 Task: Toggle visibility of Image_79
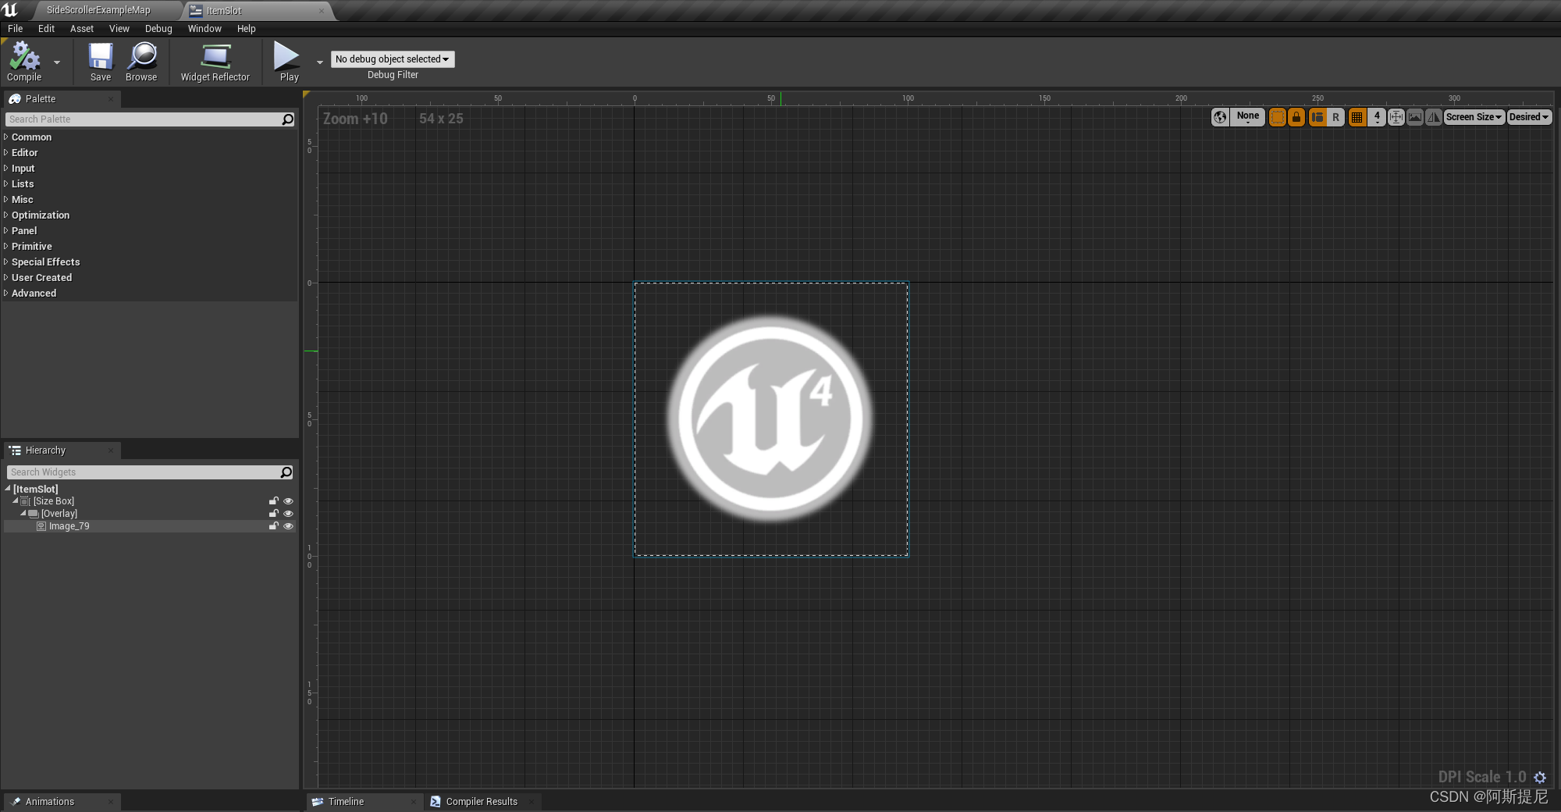click(288, 526)
